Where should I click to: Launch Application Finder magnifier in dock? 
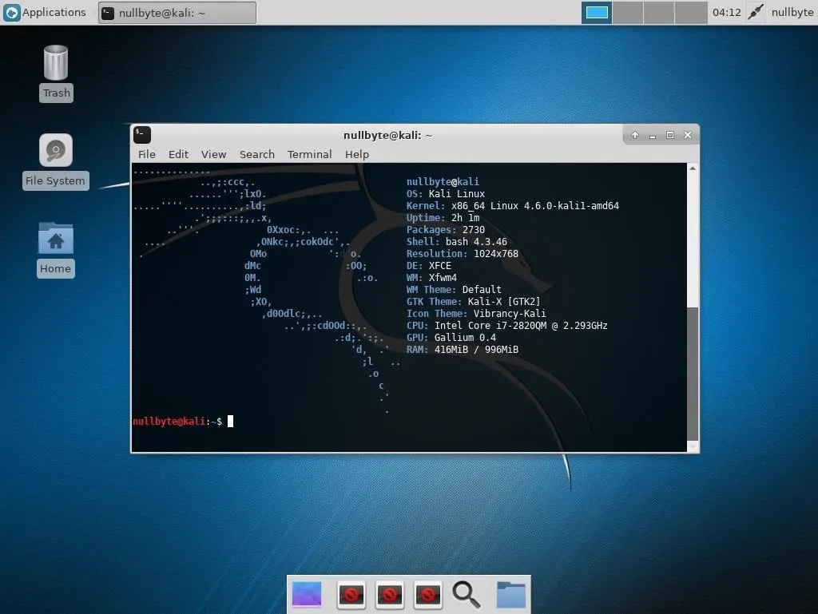pyautogui.click(x=466, y=594)
